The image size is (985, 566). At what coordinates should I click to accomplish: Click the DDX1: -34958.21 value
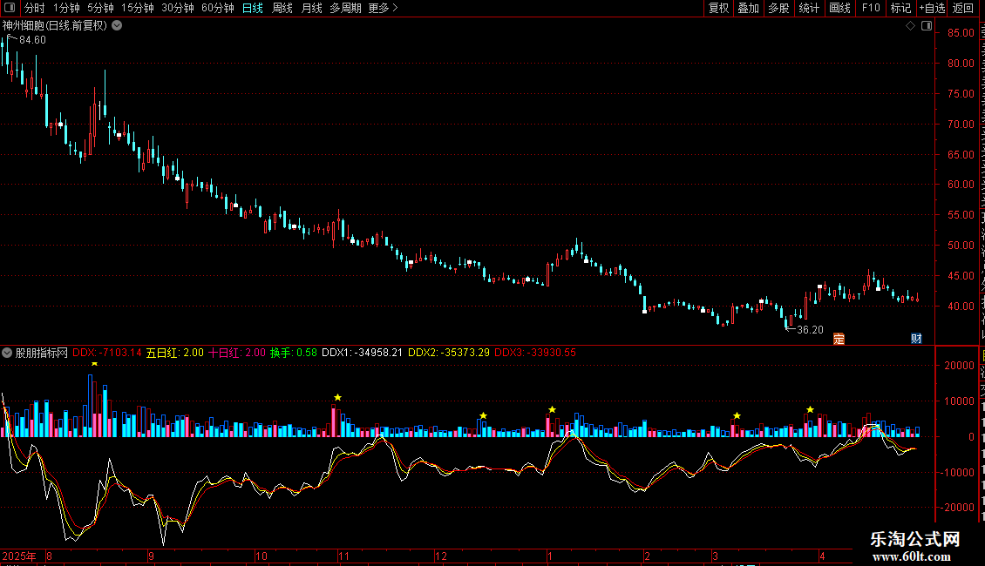tap(362, 353)
